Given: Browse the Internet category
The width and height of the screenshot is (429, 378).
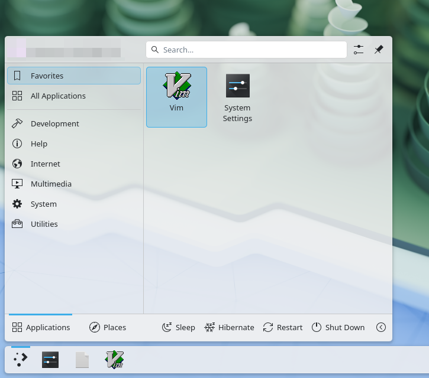Looking at the screenshot, I should click(74, 164).
